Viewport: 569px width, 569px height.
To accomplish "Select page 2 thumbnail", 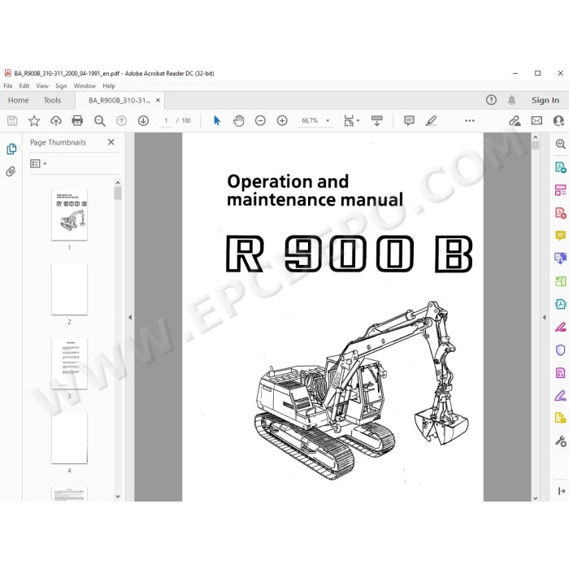I will coord(69,289).
